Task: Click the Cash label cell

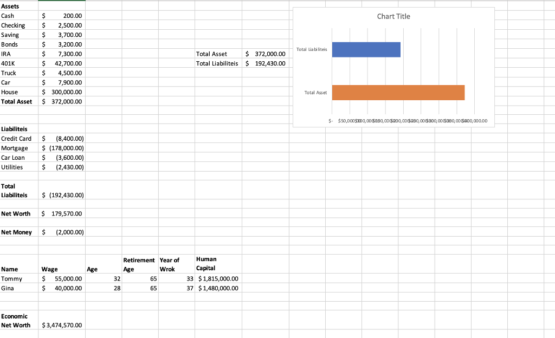Action: click(19, 16)
